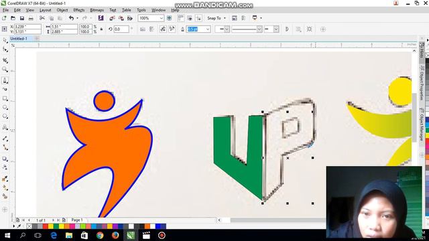Image resolution: width=429 pixels, height=241 pixels.
Task: Toggle the lock ratio padlock
Action: (x=101, y=29)
